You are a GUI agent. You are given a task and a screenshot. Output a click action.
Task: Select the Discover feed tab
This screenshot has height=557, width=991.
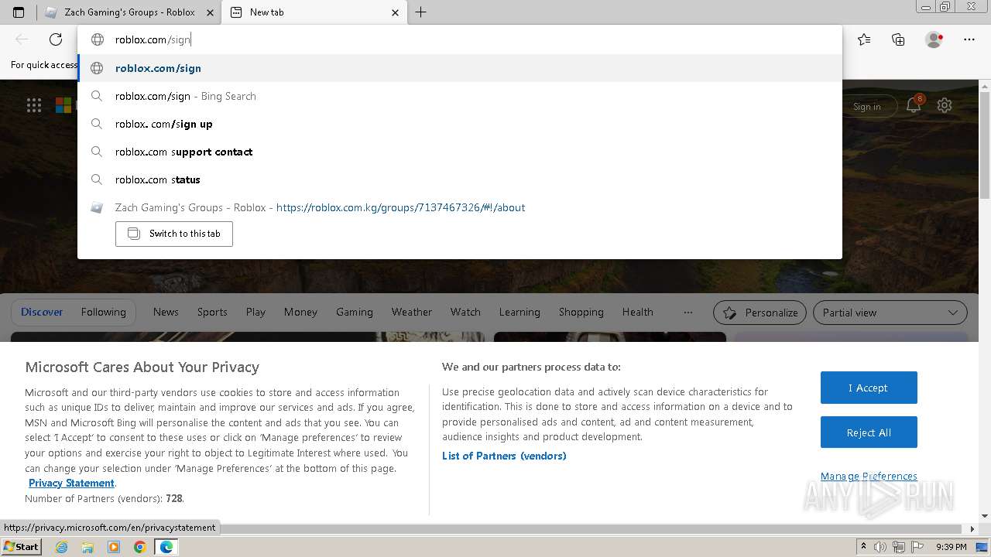(42, 312)
